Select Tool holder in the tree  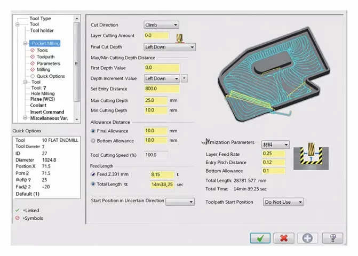(x=42, y=30)
